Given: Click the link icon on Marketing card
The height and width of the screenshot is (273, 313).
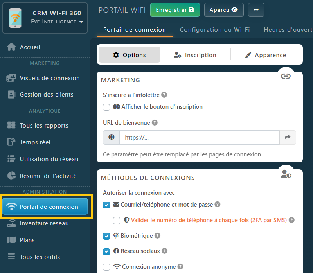Looking at the screenshot, I should pyautogui.click(x=286, y=76).
